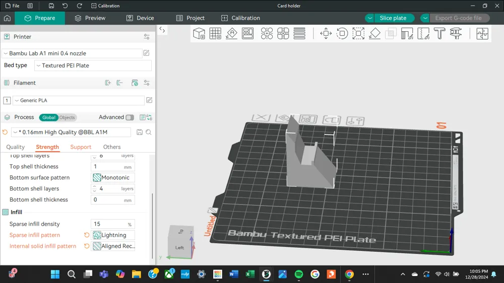The height and width of the screenshot is (283, 504).
Task: Open Printer section settings sliders icon
Action: click(147, 37)
